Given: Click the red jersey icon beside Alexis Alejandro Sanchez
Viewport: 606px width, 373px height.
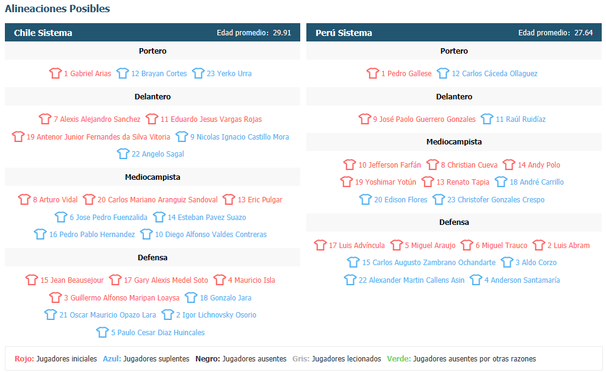Looking at the screenshot, I should [x=45, y=119].
